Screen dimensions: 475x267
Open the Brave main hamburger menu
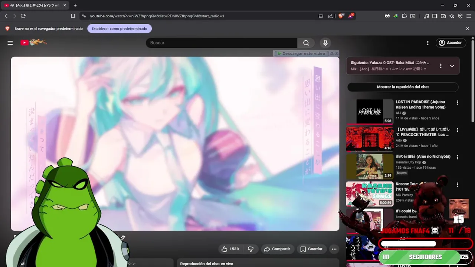[x=469, y=16]
